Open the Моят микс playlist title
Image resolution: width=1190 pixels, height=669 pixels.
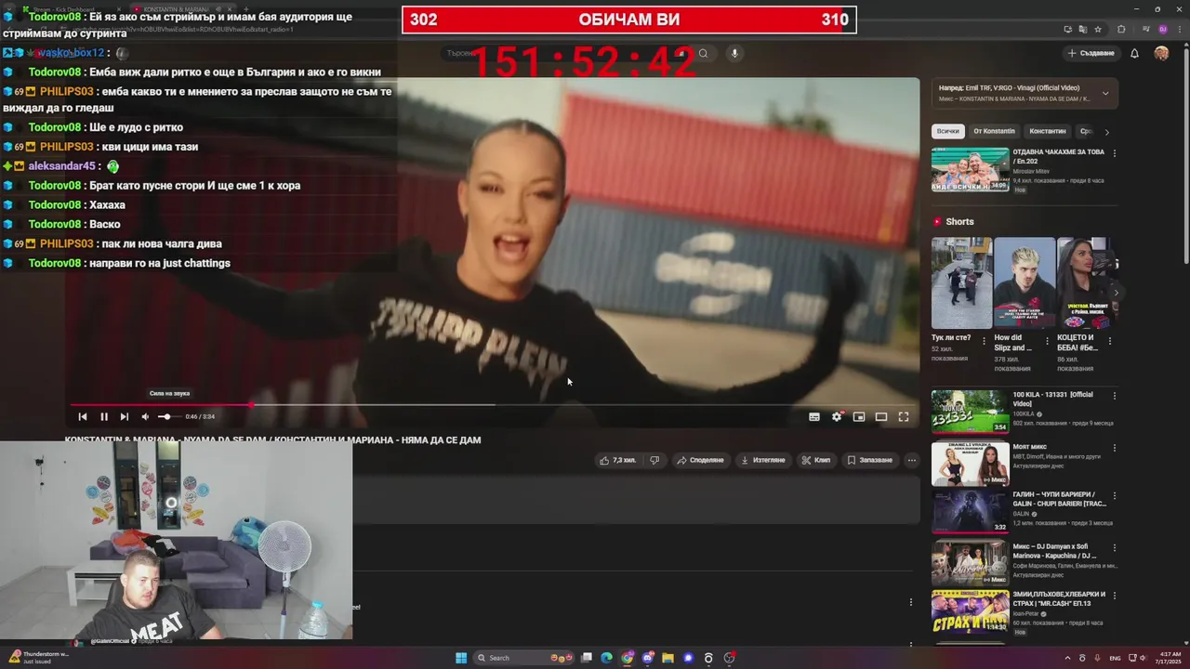(1028, 447)
